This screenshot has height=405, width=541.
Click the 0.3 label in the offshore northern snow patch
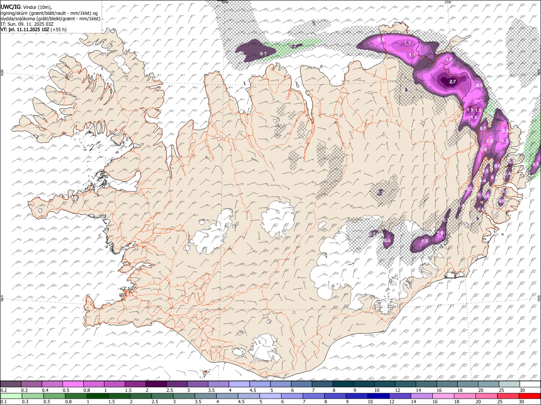[263, 54]
